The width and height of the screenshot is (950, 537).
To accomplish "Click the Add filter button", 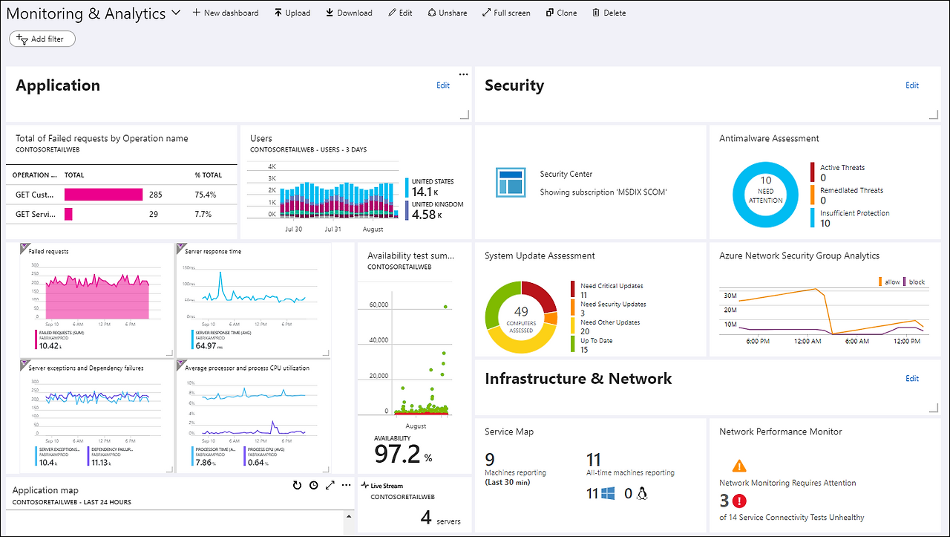I will click(42, 39).
